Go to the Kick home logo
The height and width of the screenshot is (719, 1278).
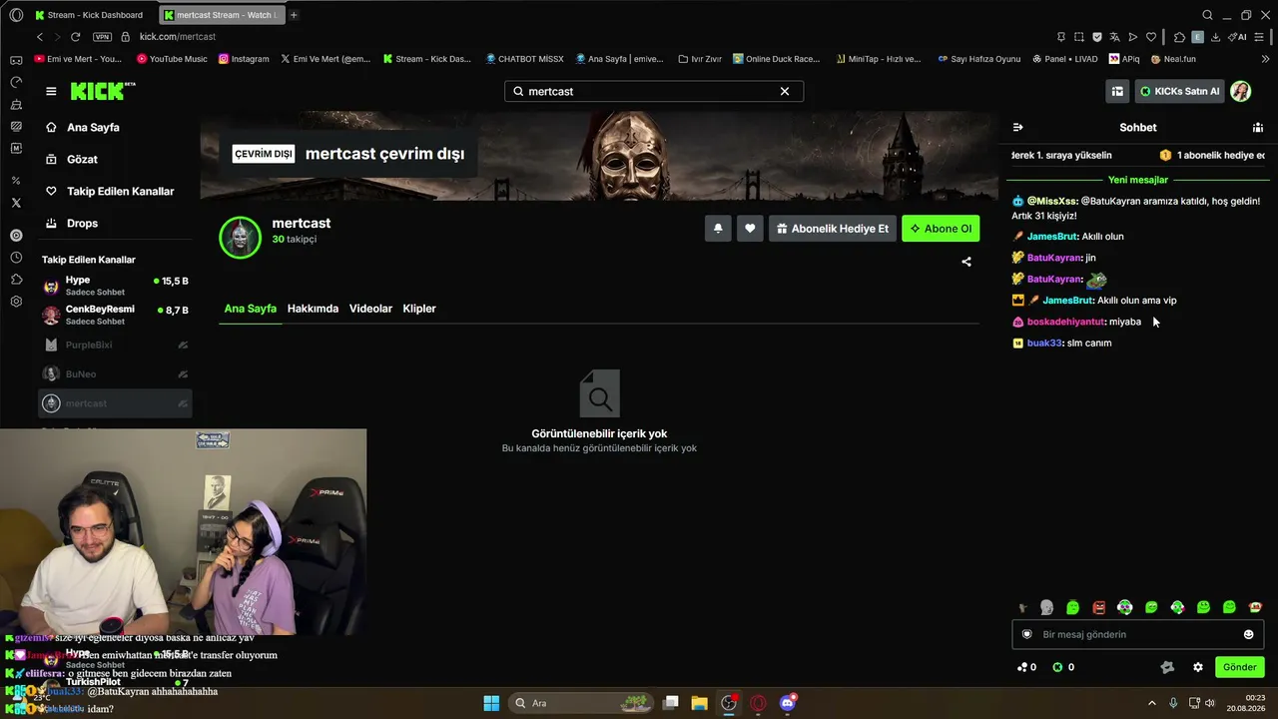click(103, 91)
